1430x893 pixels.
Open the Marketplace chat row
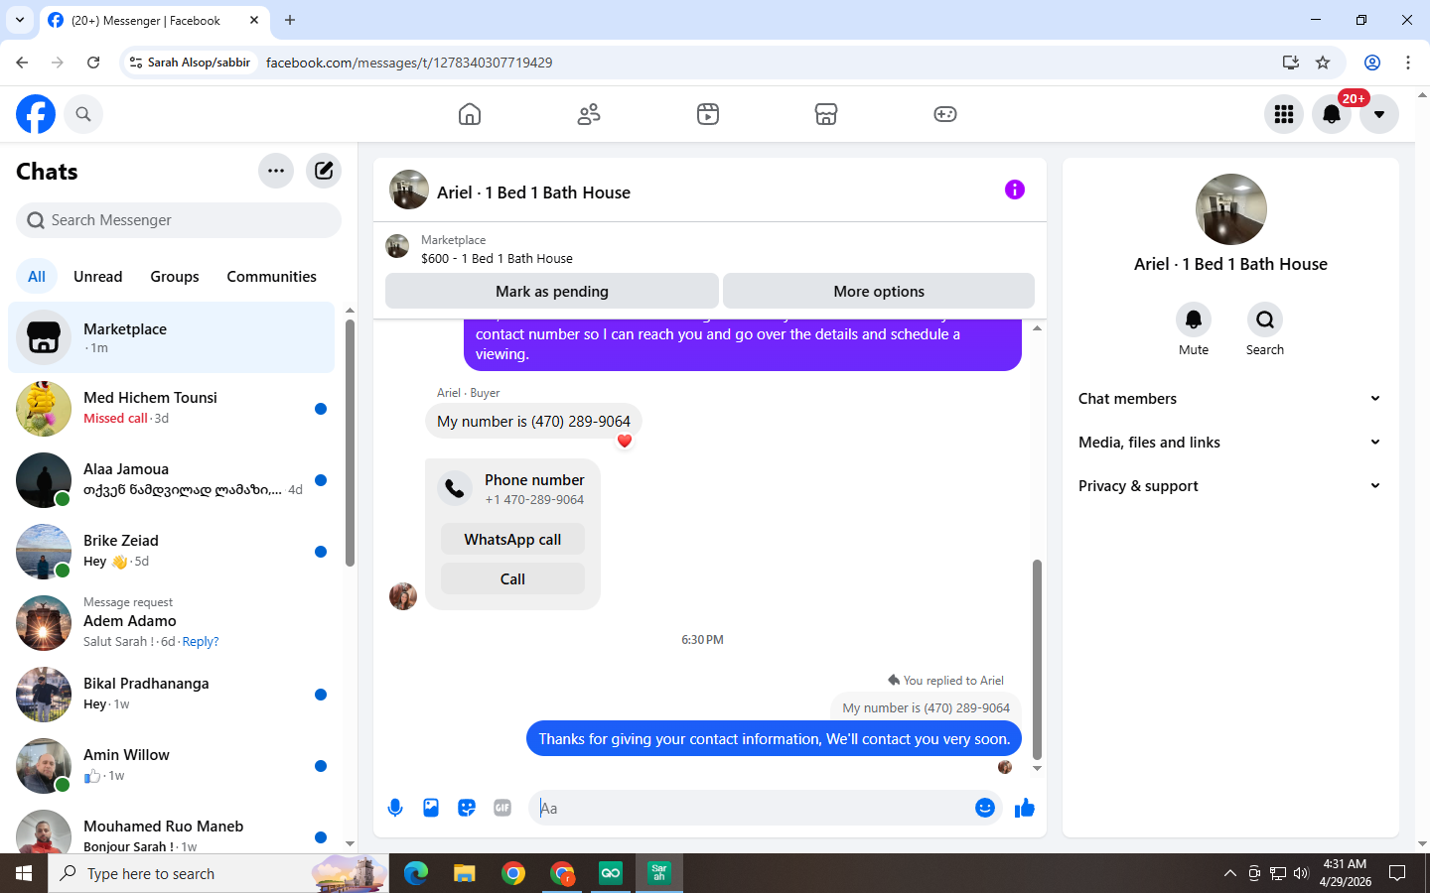coord(171,337)
